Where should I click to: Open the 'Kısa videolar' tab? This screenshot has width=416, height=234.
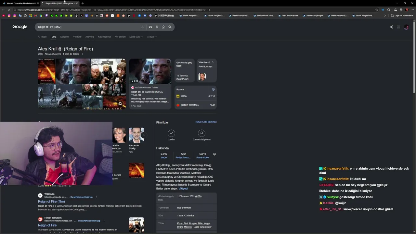coord(104,37)
